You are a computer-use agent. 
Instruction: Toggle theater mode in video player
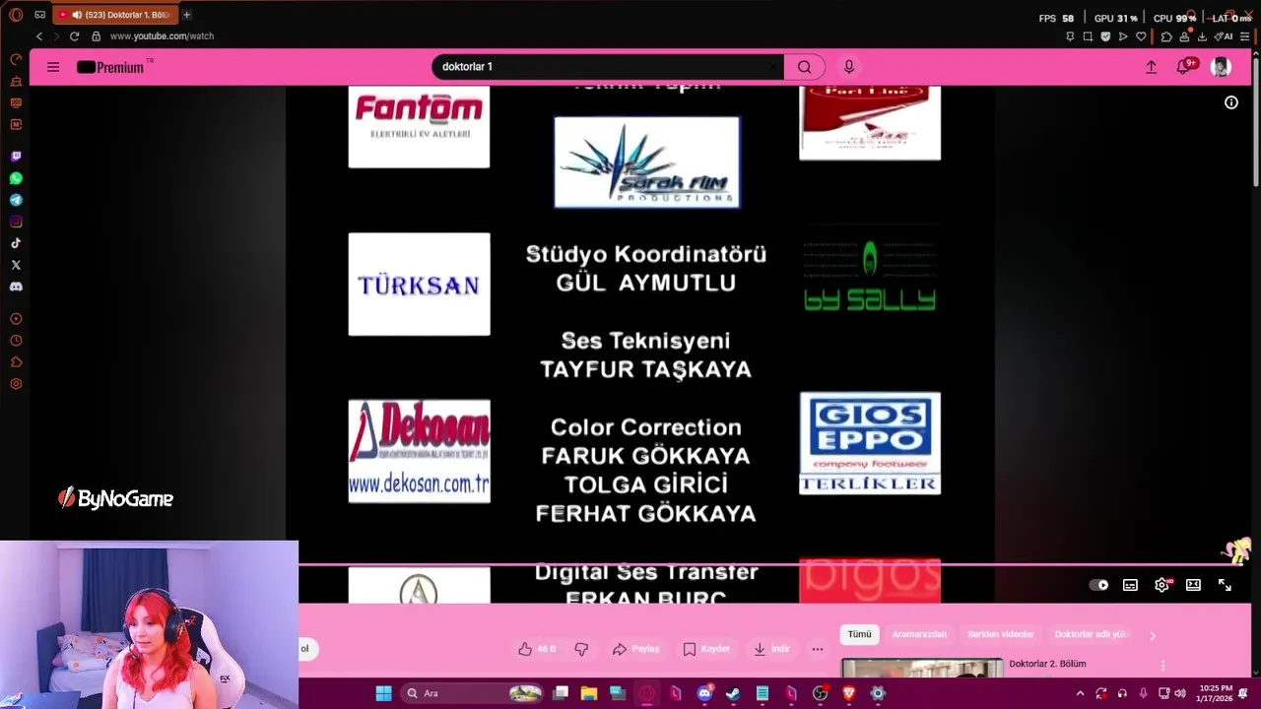pyautogui.click(x=1193, y=585)
